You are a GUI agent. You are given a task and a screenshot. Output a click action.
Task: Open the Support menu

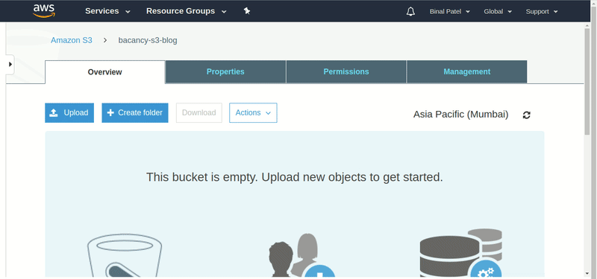542,11
